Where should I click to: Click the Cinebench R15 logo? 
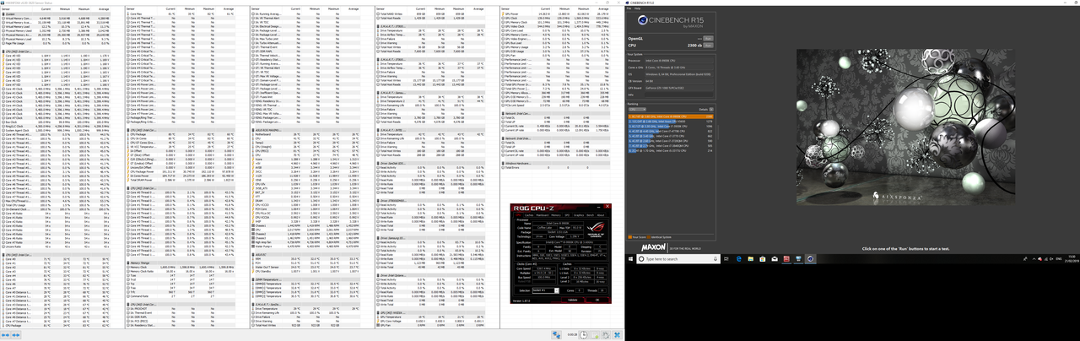click(671, 21)
